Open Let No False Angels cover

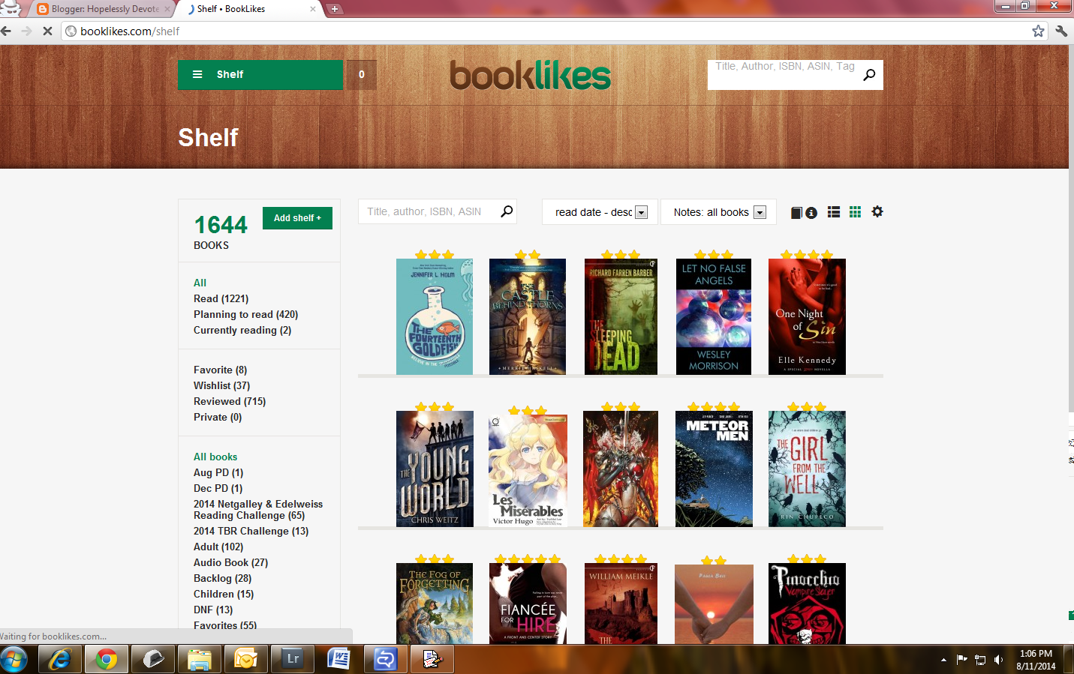(714, 316)
